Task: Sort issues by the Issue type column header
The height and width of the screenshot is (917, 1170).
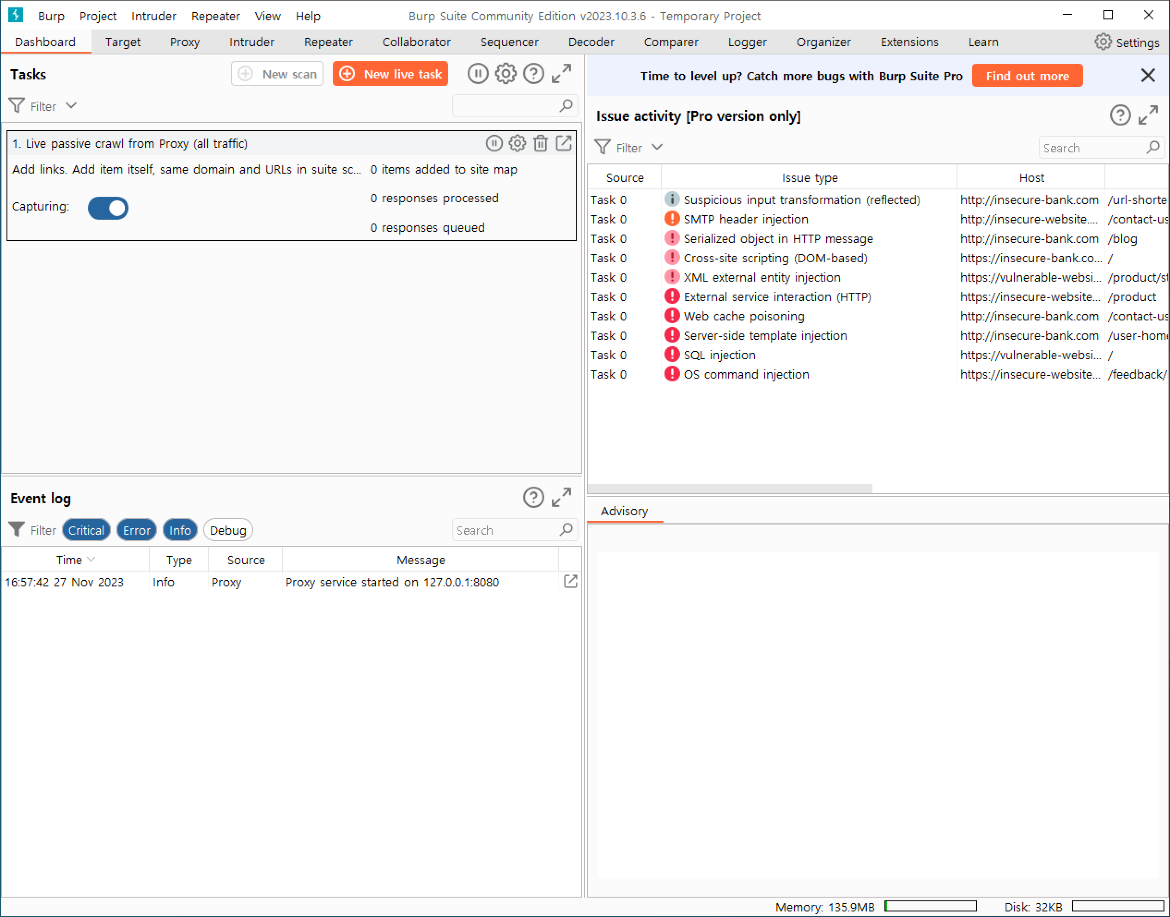Action: [809, 177]
